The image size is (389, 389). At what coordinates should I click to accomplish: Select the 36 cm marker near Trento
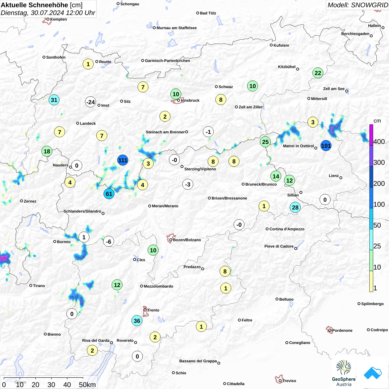(x=137, y=321)
